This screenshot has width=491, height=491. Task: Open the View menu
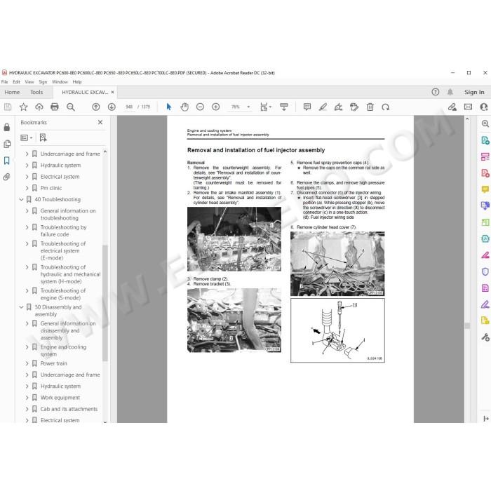[x=29, y=82]
